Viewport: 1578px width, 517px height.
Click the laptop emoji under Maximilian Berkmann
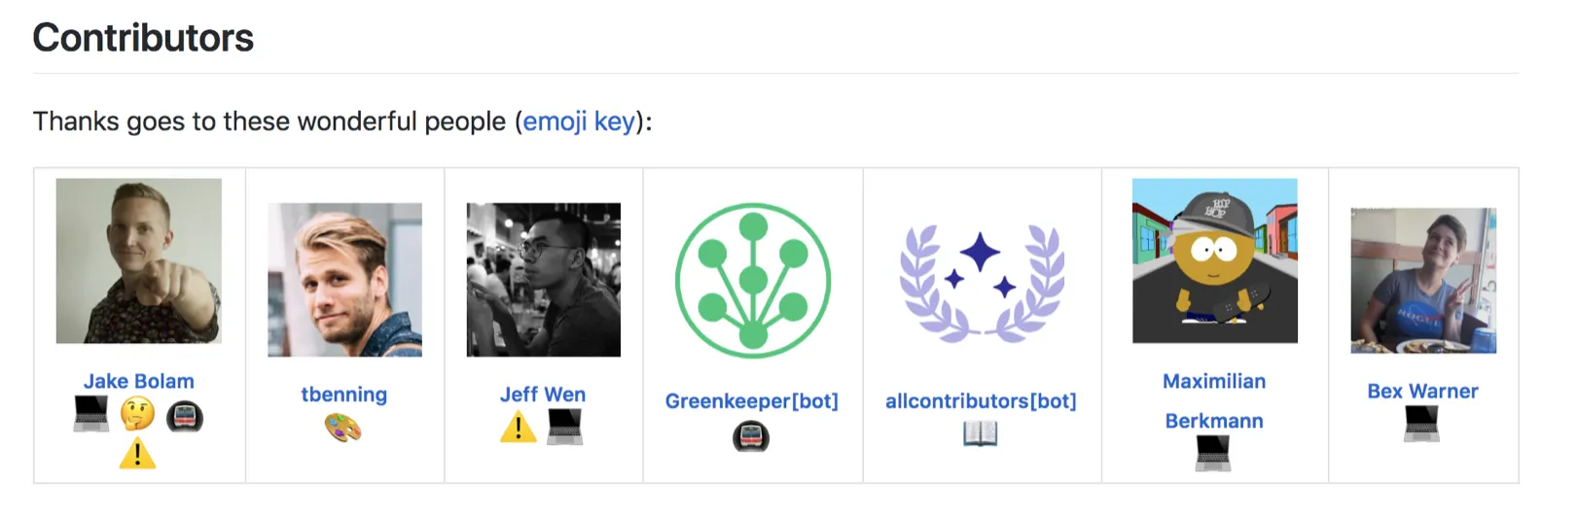[1213, 453]
